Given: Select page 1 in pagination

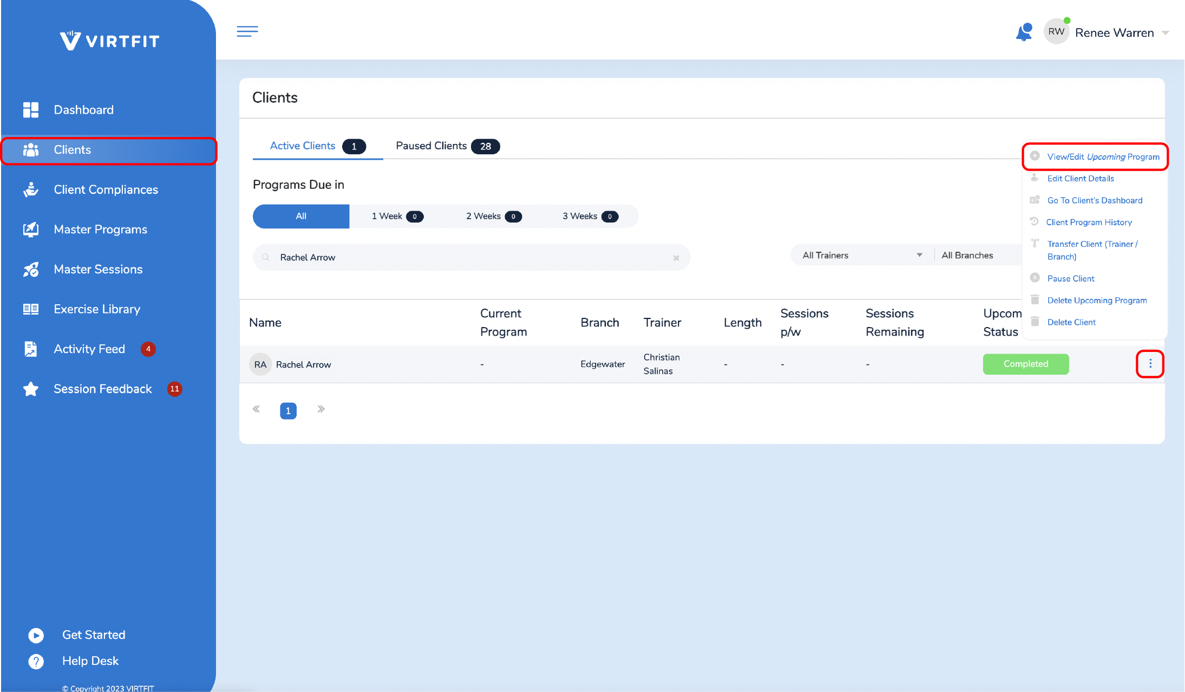Looking at the screenshot, I should [x=288, y=411].
